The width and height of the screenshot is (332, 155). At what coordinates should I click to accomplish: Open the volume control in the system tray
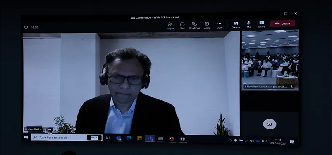tap(252, 141)
